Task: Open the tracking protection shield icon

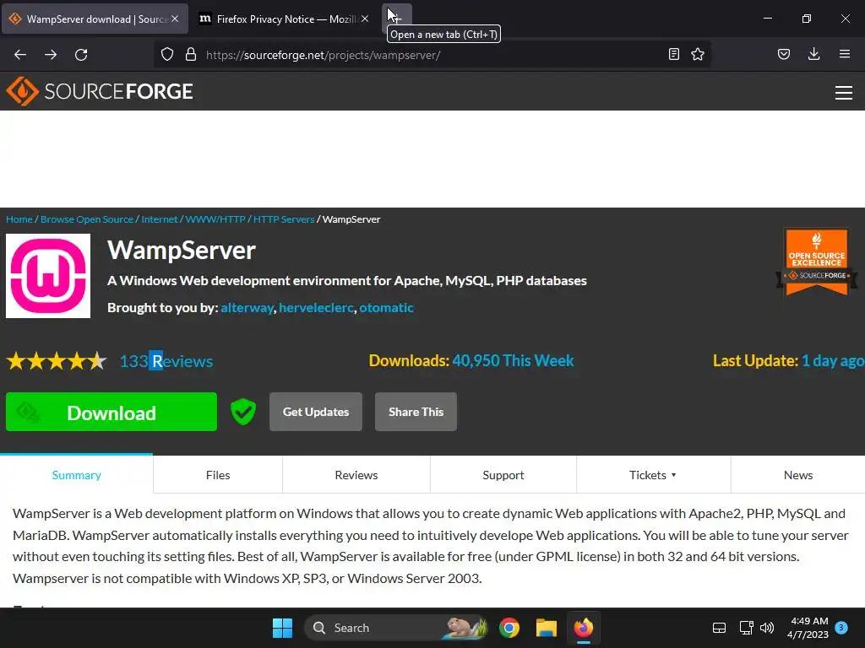Action: pos(167,55)
